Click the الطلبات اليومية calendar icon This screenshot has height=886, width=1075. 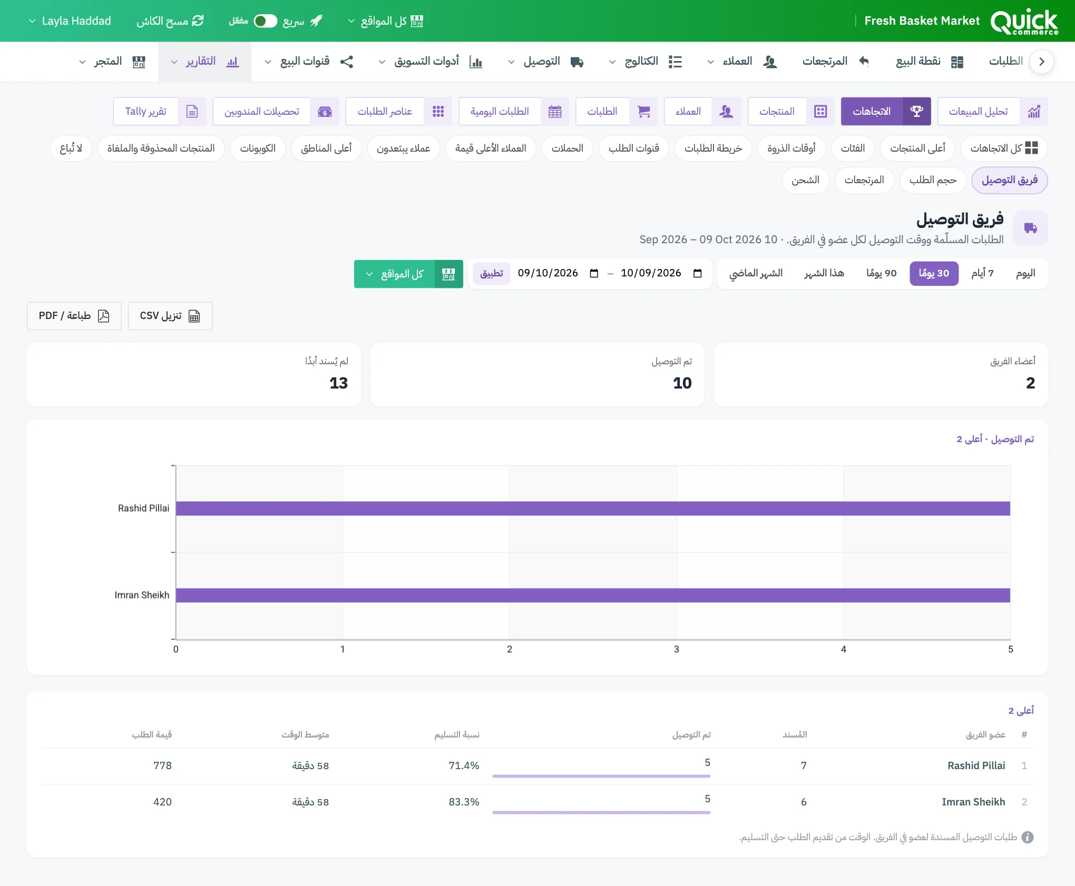point(555,112)
